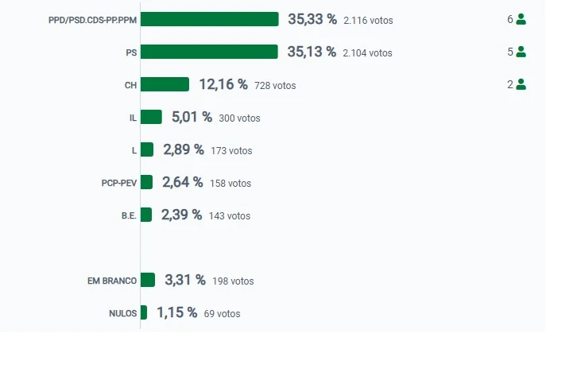577x376 pixels.
Task: Click the B.E. result bar
Action: (146, 215)
